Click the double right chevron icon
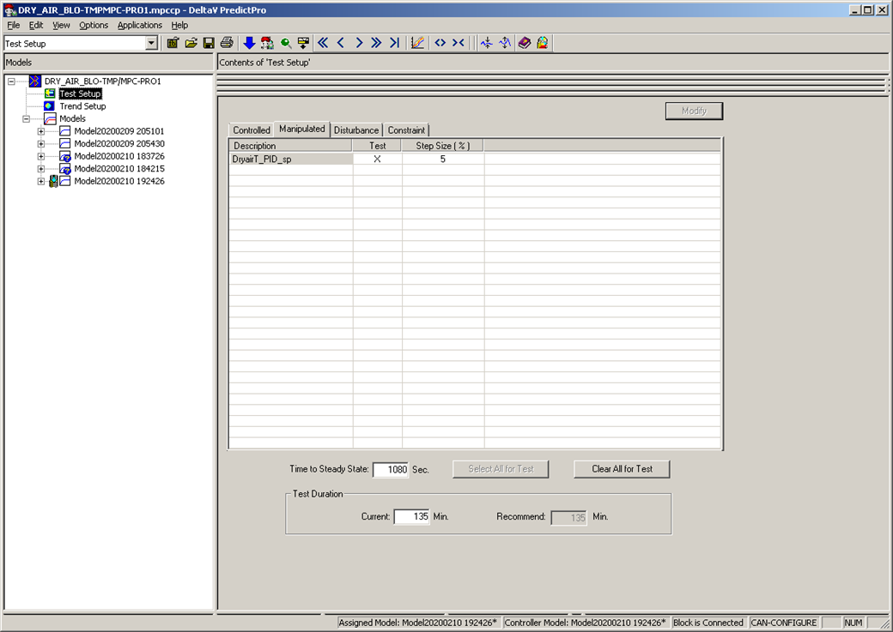The image size is (893, 632). point(376,43)
